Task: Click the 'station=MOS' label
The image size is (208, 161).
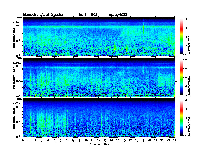Action: point(118,14)
